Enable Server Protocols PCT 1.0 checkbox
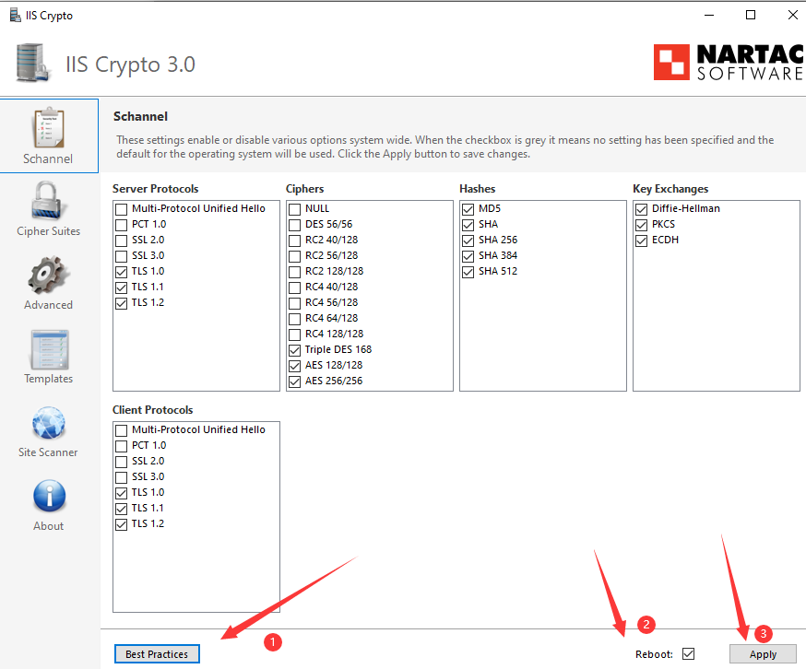The height and width of the screenshot is (669, 806). click(122, 225)
